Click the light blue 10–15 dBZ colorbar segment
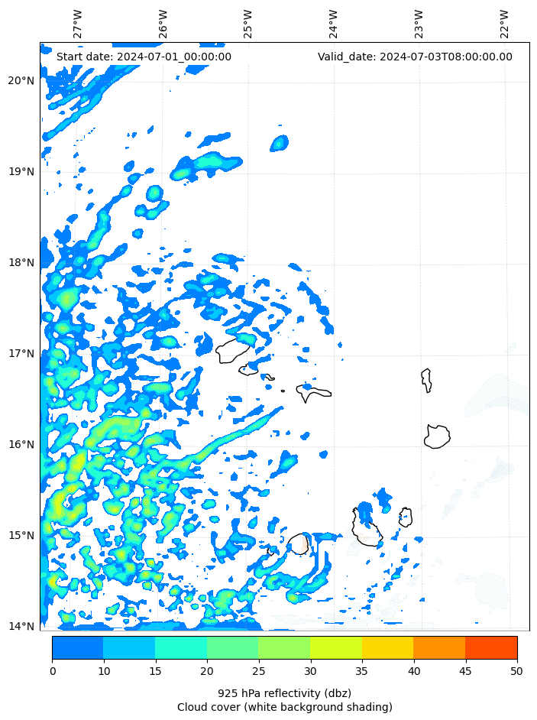This screenshot has width=537, height=720. (x=128, y=647)
